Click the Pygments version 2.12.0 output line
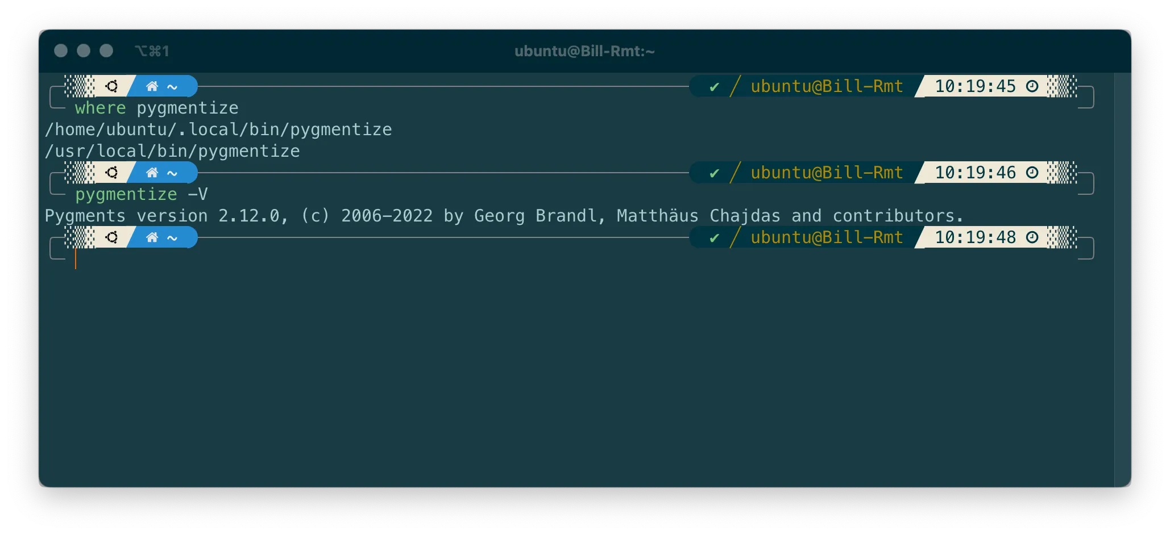Screen dimensions: 1170x535 tap(504, 216)
